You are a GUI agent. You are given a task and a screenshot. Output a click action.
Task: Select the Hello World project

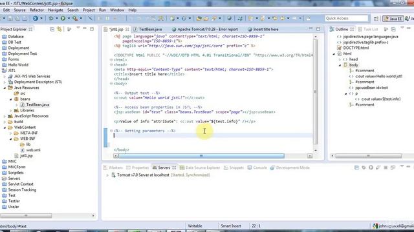coord(18,64)
